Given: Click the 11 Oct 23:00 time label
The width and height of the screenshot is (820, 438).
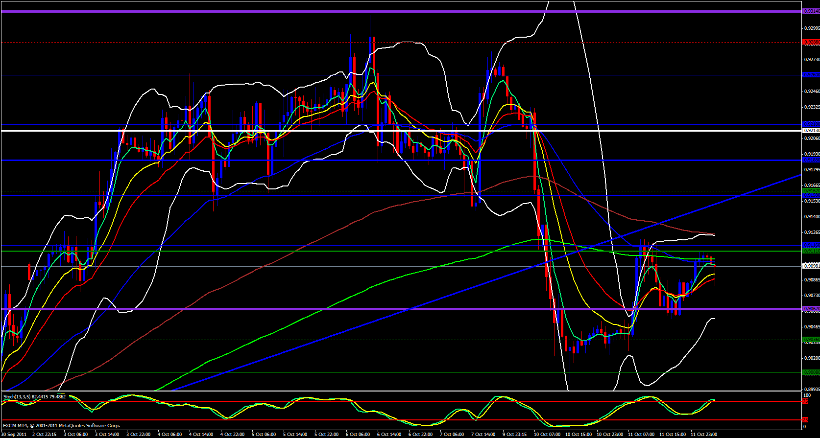Looking at the screenshot, I should (x=703, y=434).
